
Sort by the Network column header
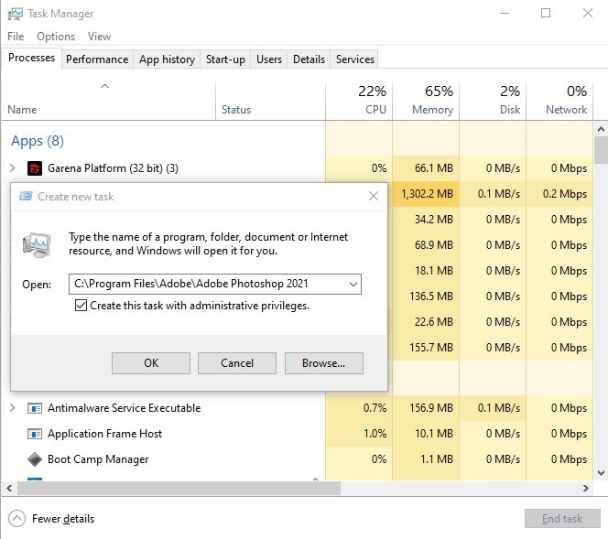tap(559, 102)
